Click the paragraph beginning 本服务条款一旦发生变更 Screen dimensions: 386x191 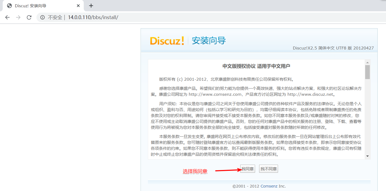point(256,146)
